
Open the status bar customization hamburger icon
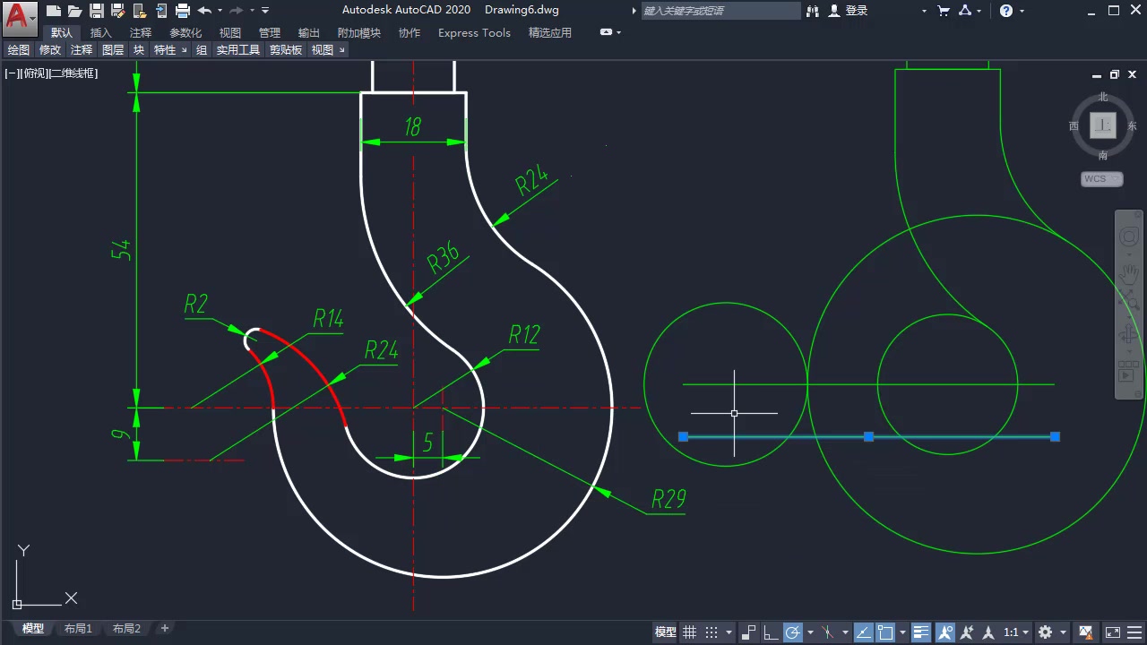[1133, 632]
